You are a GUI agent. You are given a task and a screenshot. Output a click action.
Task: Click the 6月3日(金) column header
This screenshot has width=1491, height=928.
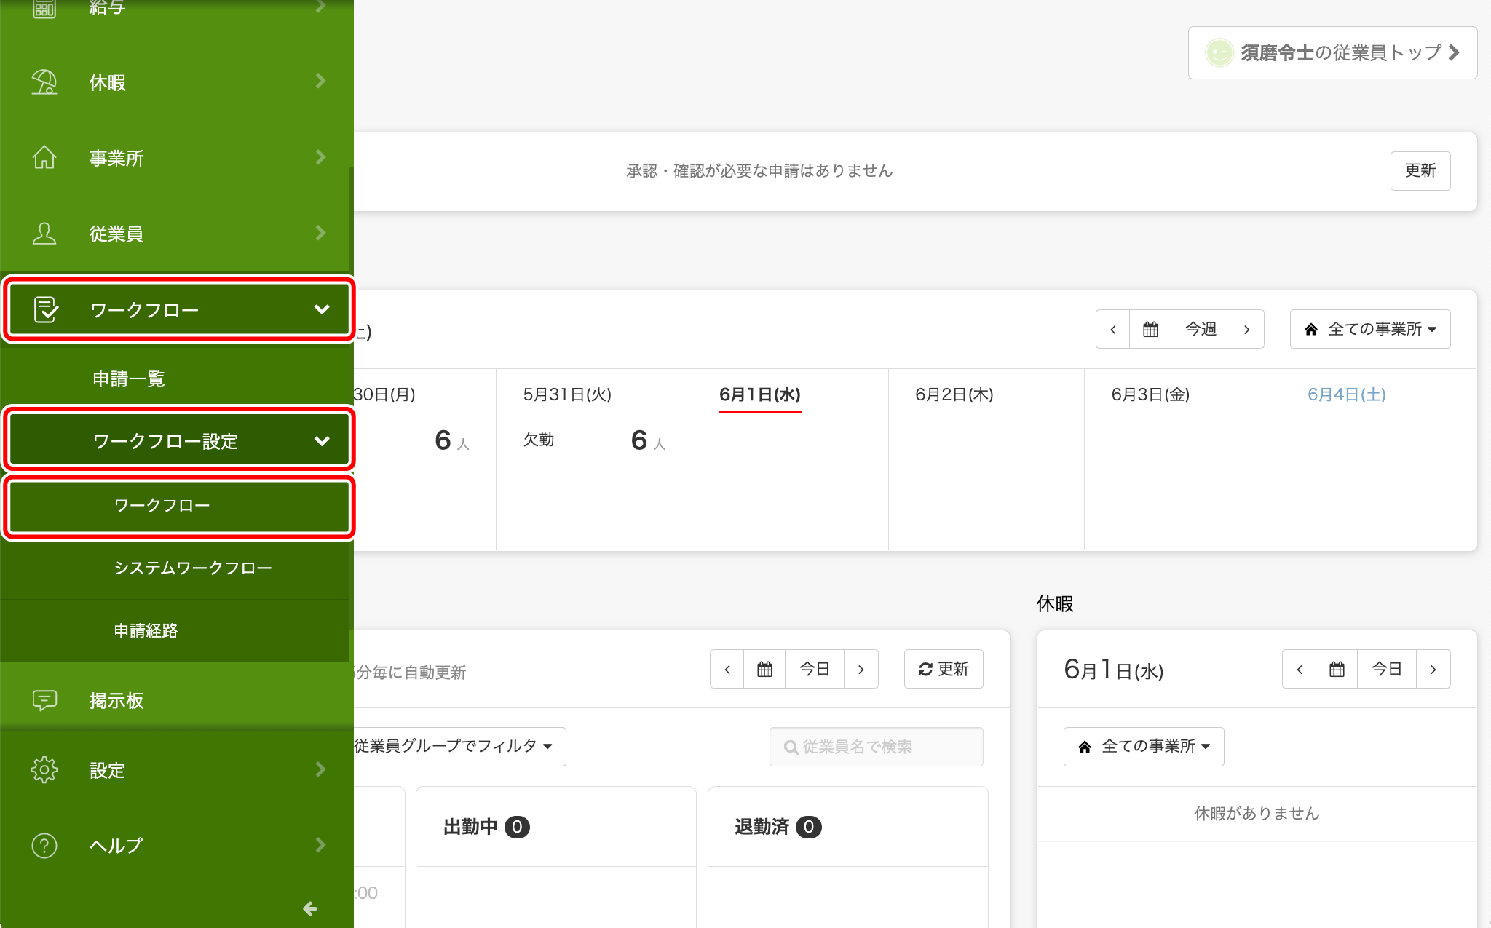coord(1151,394)
